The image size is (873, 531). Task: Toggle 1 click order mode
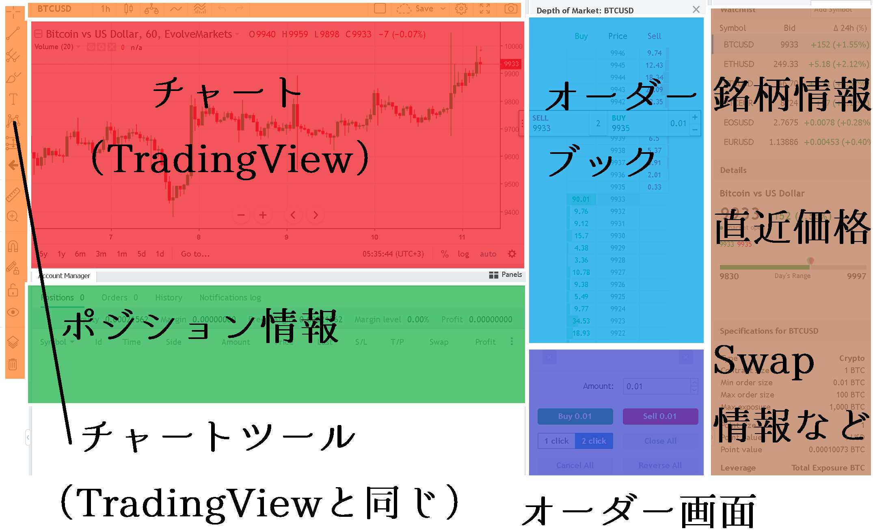[x=557, y=442]
